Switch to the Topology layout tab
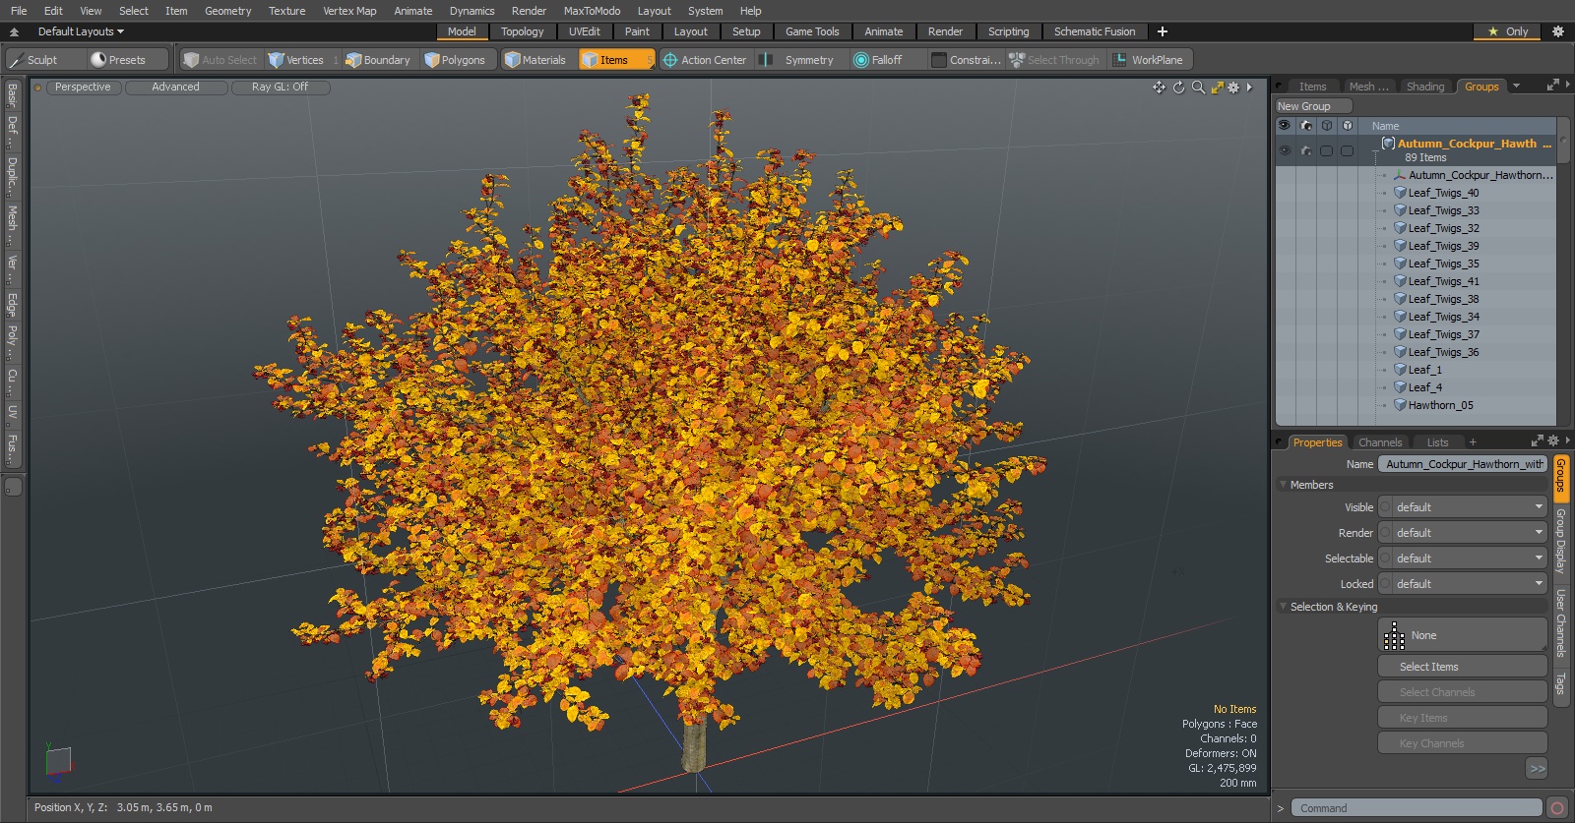1575x823 pixels. (x=522, y=31)
